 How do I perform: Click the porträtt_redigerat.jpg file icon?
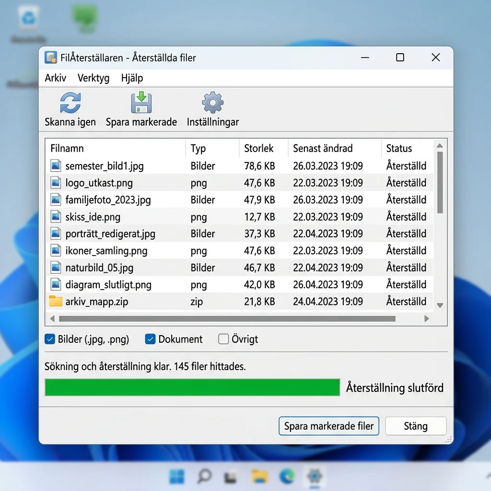pyautogui.click(x=56, y=234)
